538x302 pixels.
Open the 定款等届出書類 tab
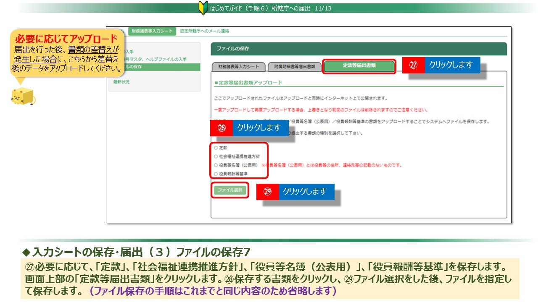click(x=359, y=66)
